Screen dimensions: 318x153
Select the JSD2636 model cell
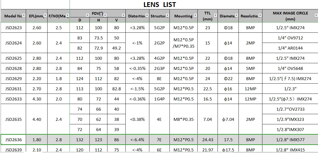click(13, 140)
